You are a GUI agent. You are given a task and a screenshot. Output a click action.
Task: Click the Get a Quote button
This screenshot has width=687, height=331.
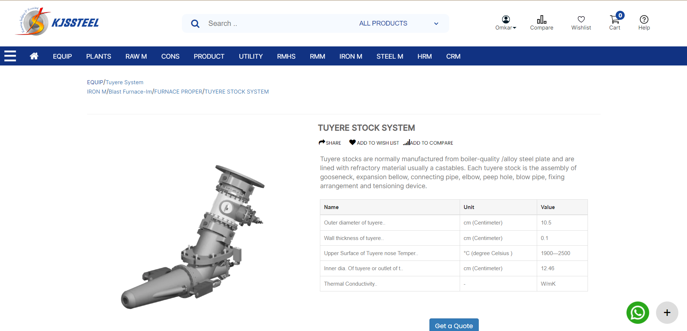(x=454, y=325)
